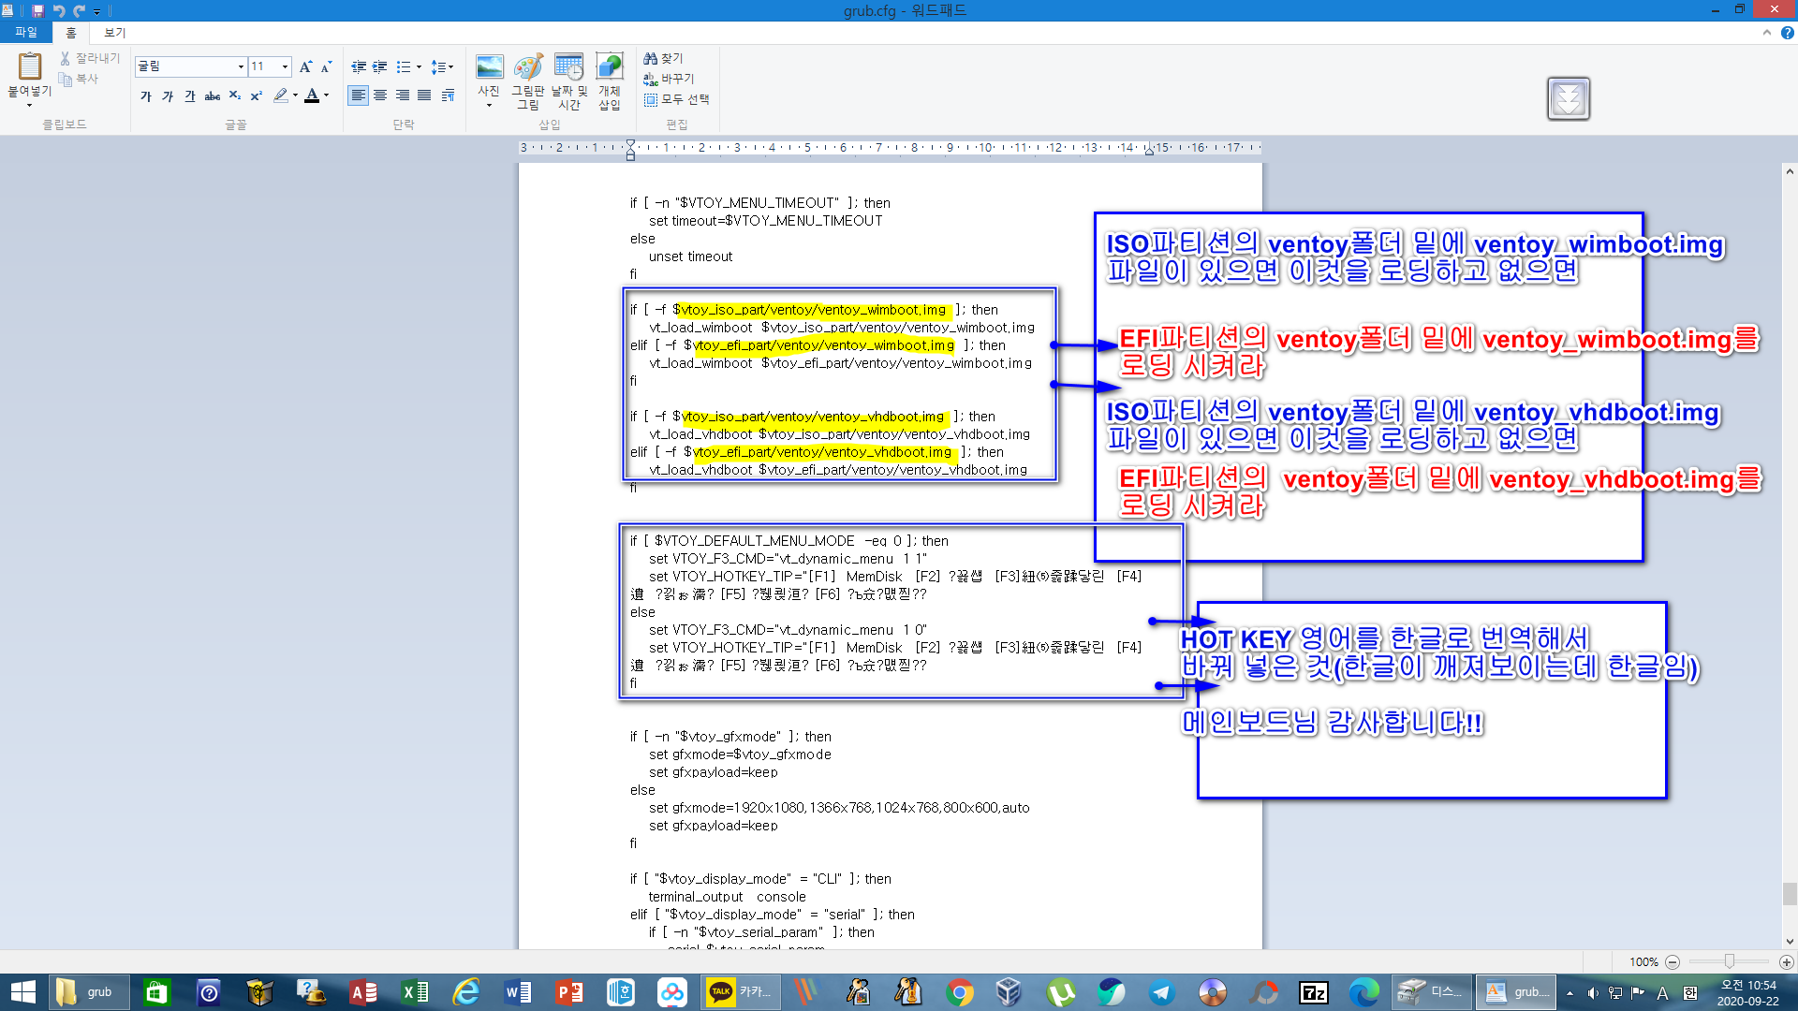The image size is (1798, 1011).
Task: Select center text alignment
Action: 380,95
